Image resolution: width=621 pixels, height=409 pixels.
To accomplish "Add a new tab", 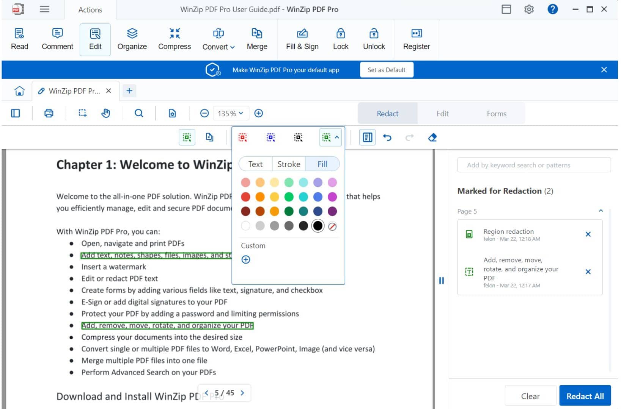I will pyautogui.click(x=129, y=91).
